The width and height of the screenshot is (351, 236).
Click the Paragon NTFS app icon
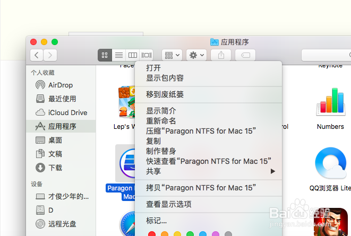(x=127, y=163)
